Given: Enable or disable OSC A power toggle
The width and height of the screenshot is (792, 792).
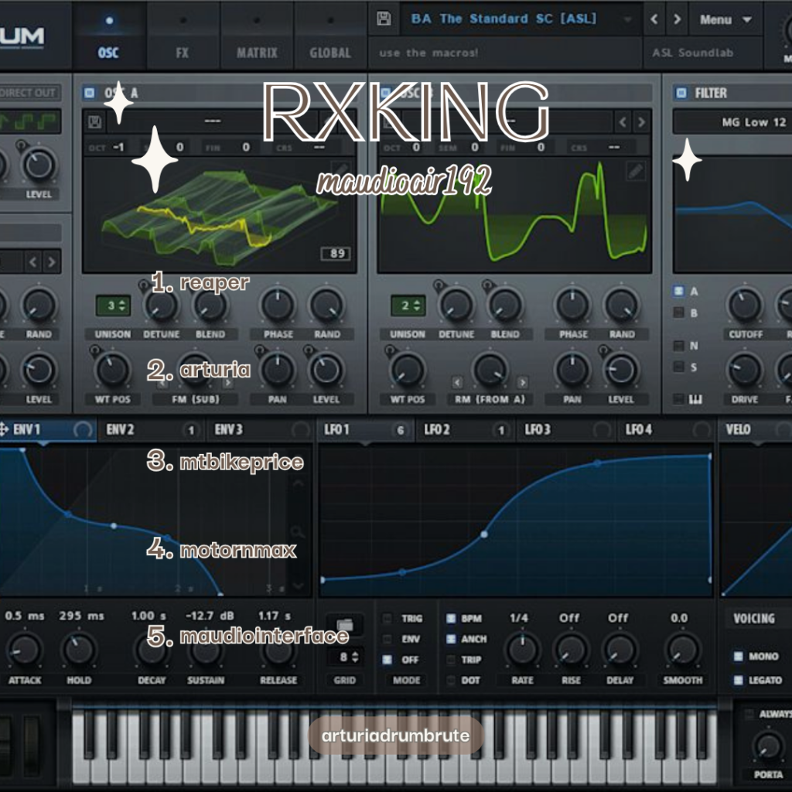Looking at the screenshot, I should (90, 93).
